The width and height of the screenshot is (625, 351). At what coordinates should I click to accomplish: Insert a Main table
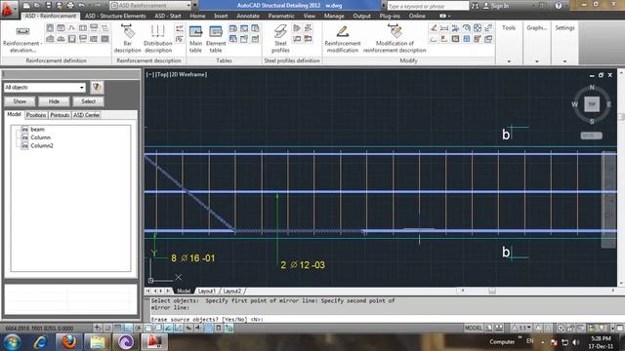pyautogui.click(x=195, y=39)
